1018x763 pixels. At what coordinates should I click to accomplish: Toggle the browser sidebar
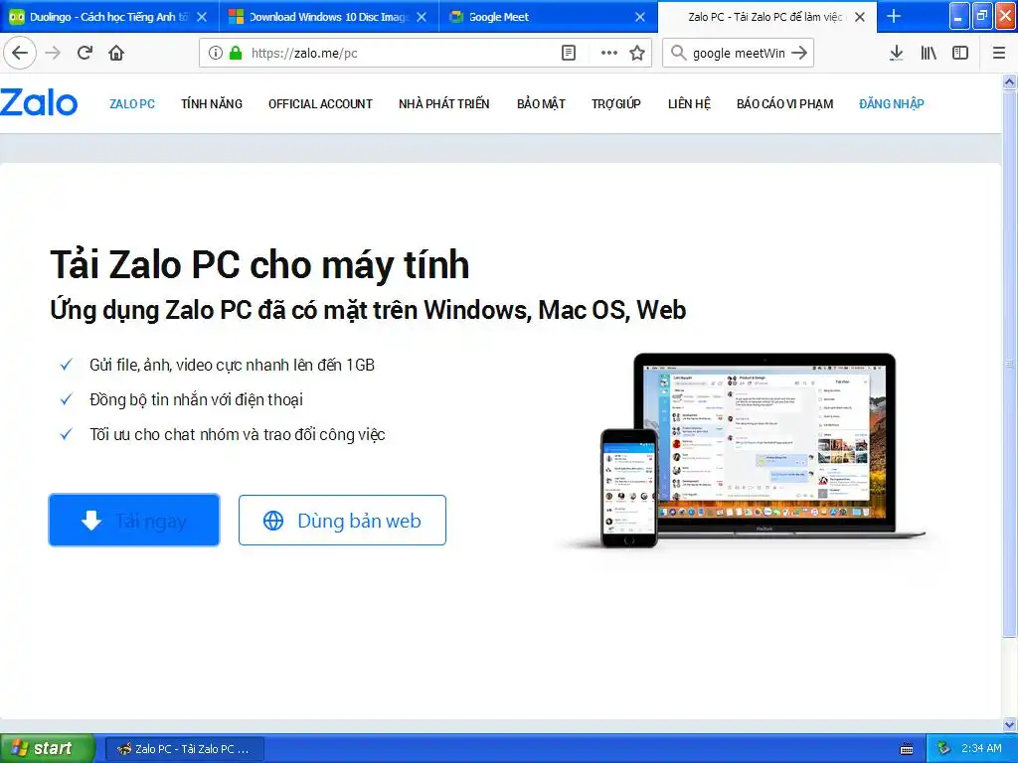(x=960, y=53)
